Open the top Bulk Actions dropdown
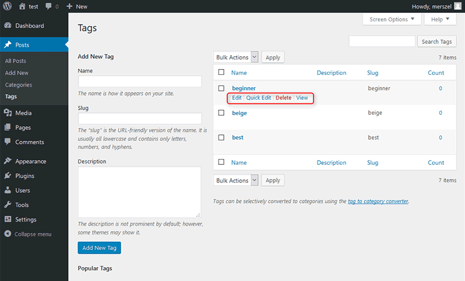The width and height of the screenshot is (465, 281). [x=236, y=57]
